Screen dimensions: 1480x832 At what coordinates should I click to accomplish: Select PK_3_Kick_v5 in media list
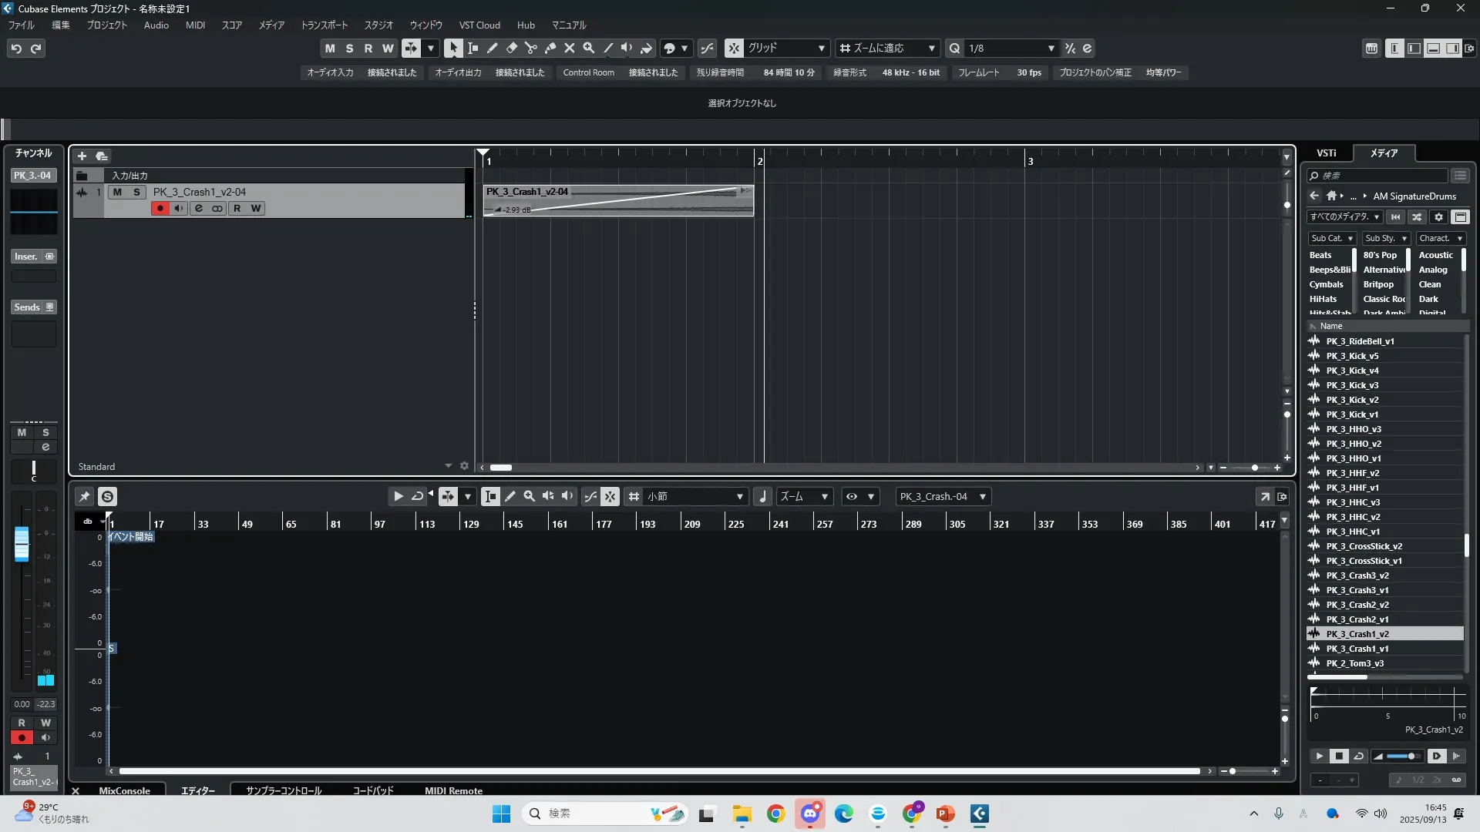1352,356
